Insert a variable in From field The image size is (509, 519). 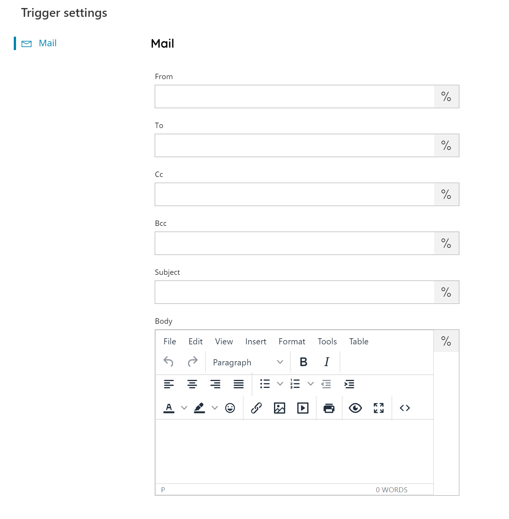[446, 96]
